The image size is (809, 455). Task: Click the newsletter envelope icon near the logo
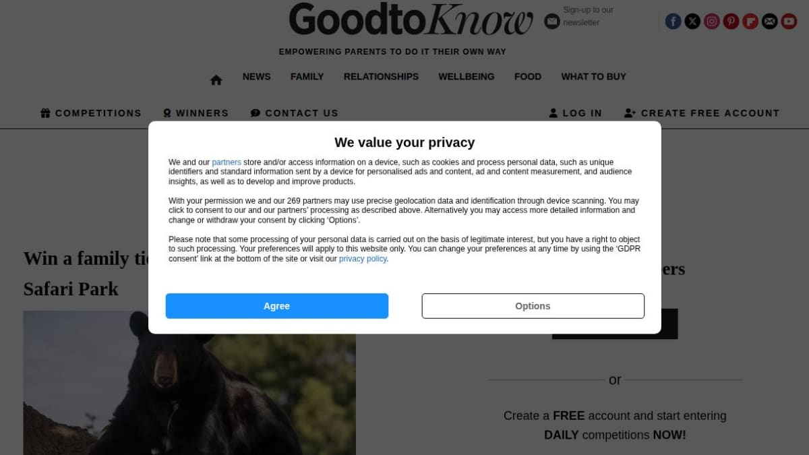coord(552,22)
